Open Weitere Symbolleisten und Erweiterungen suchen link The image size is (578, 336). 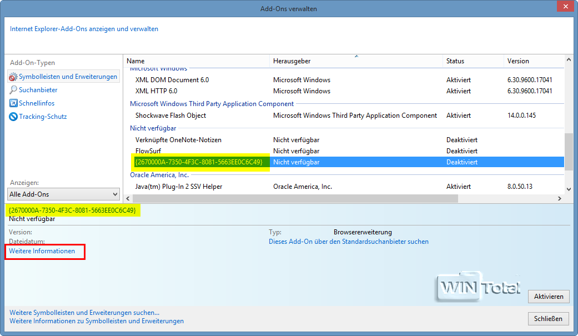point(84,313)
